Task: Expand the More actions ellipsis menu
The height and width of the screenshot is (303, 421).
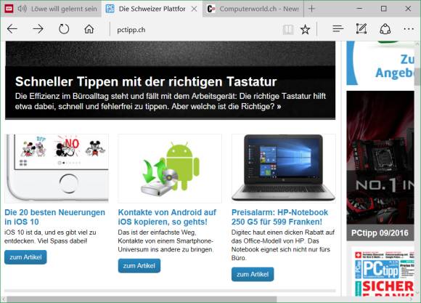Action: click(409, 29)
